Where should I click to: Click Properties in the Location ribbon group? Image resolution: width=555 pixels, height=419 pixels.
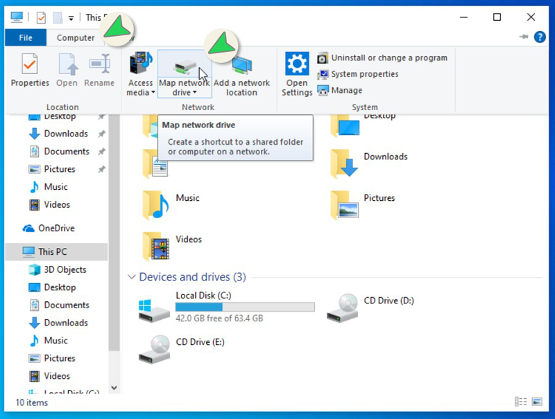point(30,72)
